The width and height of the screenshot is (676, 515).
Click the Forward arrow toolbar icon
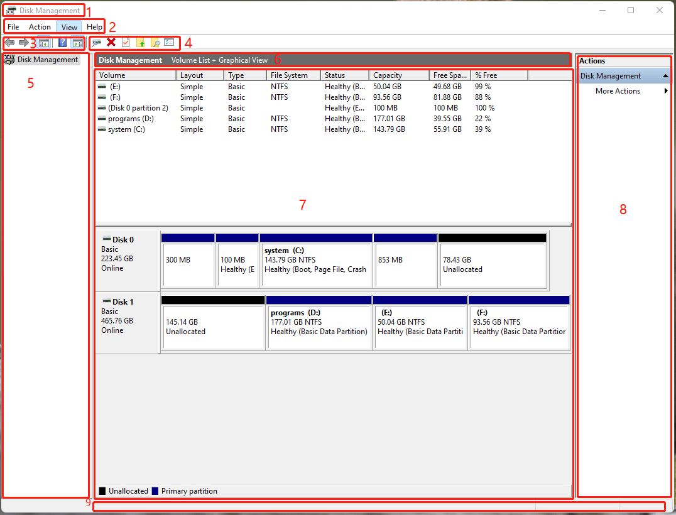[24, 43]
